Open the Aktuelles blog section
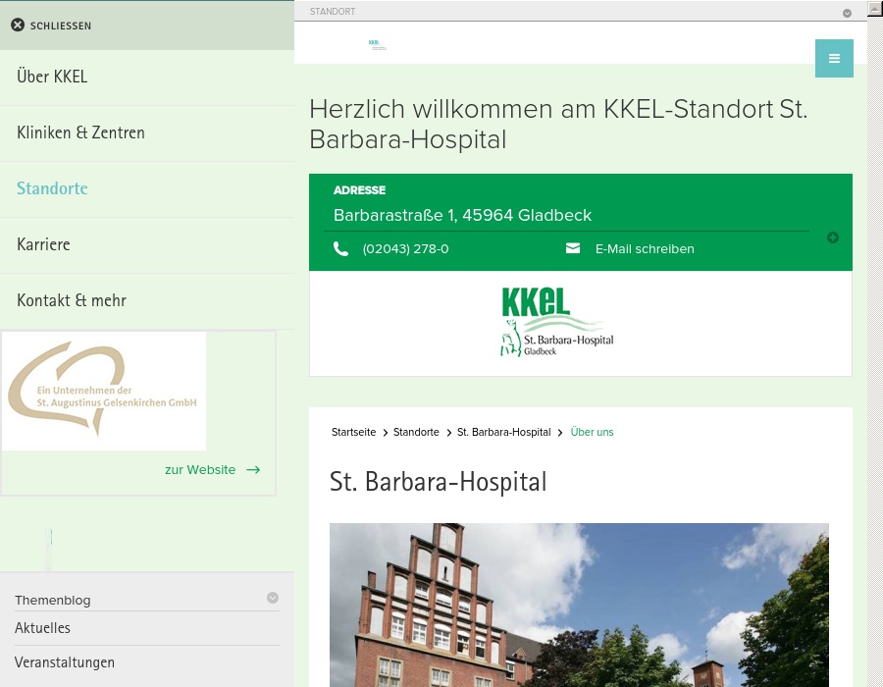The width and height of the screenshot is (883, 687). click(x=42, y=628)
